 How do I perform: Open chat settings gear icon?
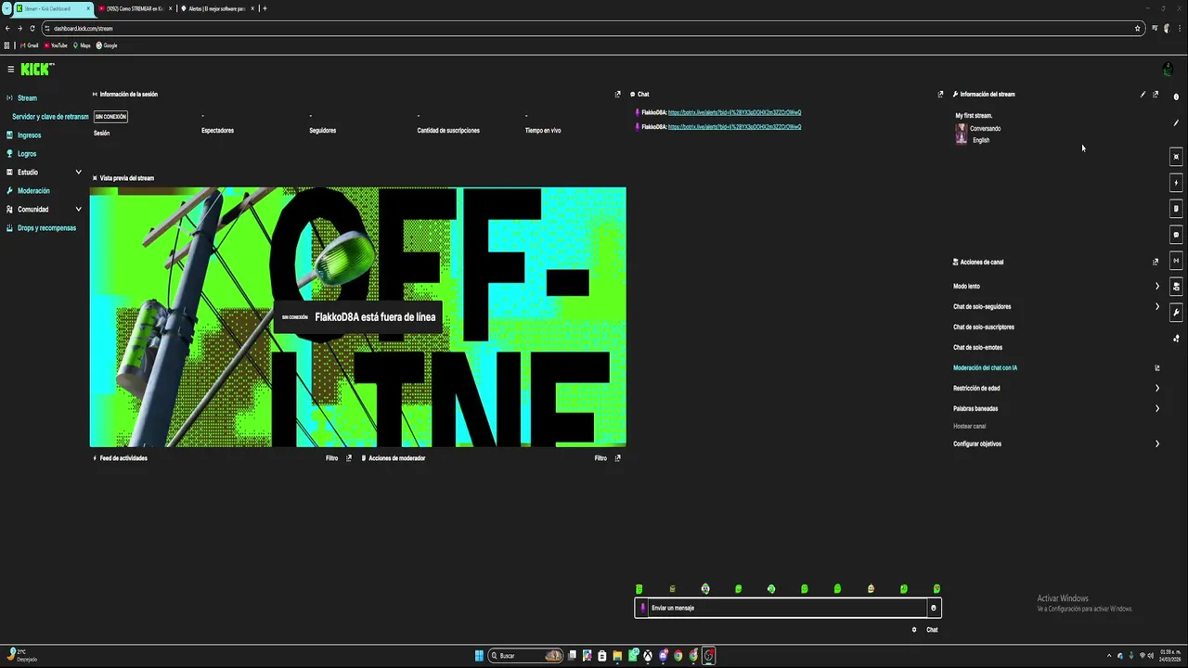click(914, 629)
